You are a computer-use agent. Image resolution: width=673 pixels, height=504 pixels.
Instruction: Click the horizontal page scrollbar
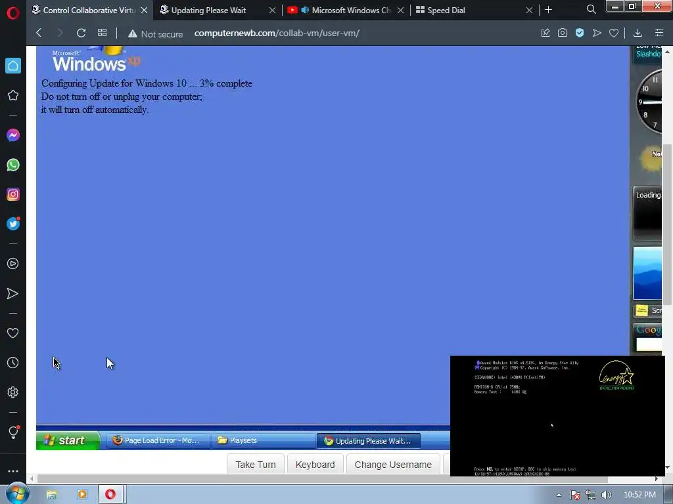pos(322,479)
